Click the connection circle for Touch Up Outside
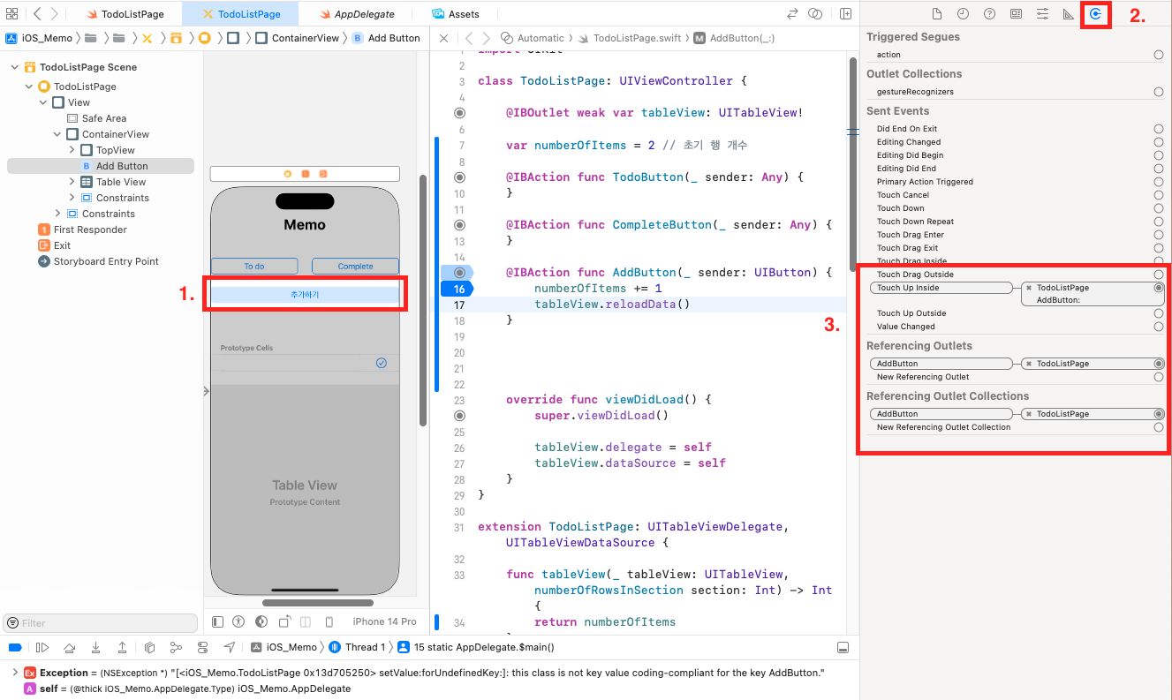Image resolution: width=1172 pixels, height=700 pixels. pyautogui.click(x=1158, y=313)
